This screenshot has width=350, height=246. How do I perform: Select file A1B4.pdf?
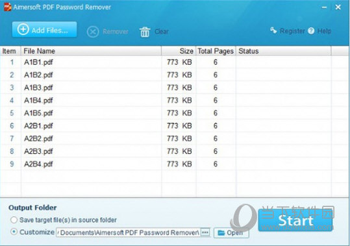pyautogui.click(x=38, y=101)
